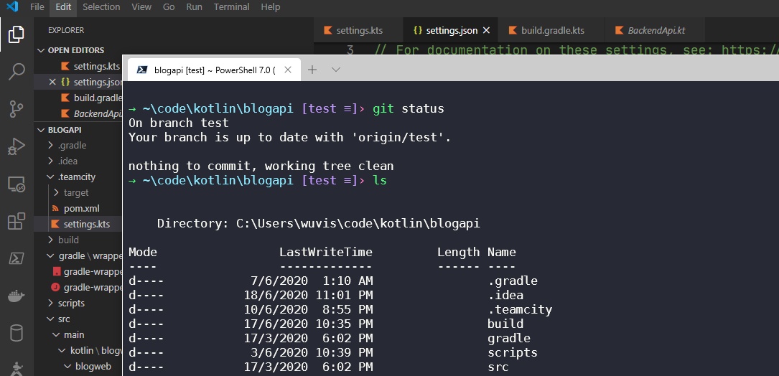Click the 'On branch test' line
Viewport: 779px width, 376px height.
(x=179, y=123)
